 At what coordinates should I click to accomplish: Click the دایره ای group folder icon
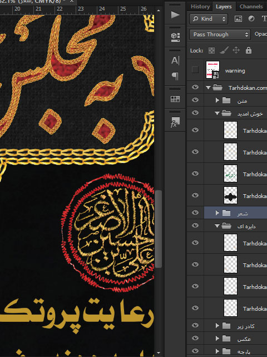click(226, 226)
